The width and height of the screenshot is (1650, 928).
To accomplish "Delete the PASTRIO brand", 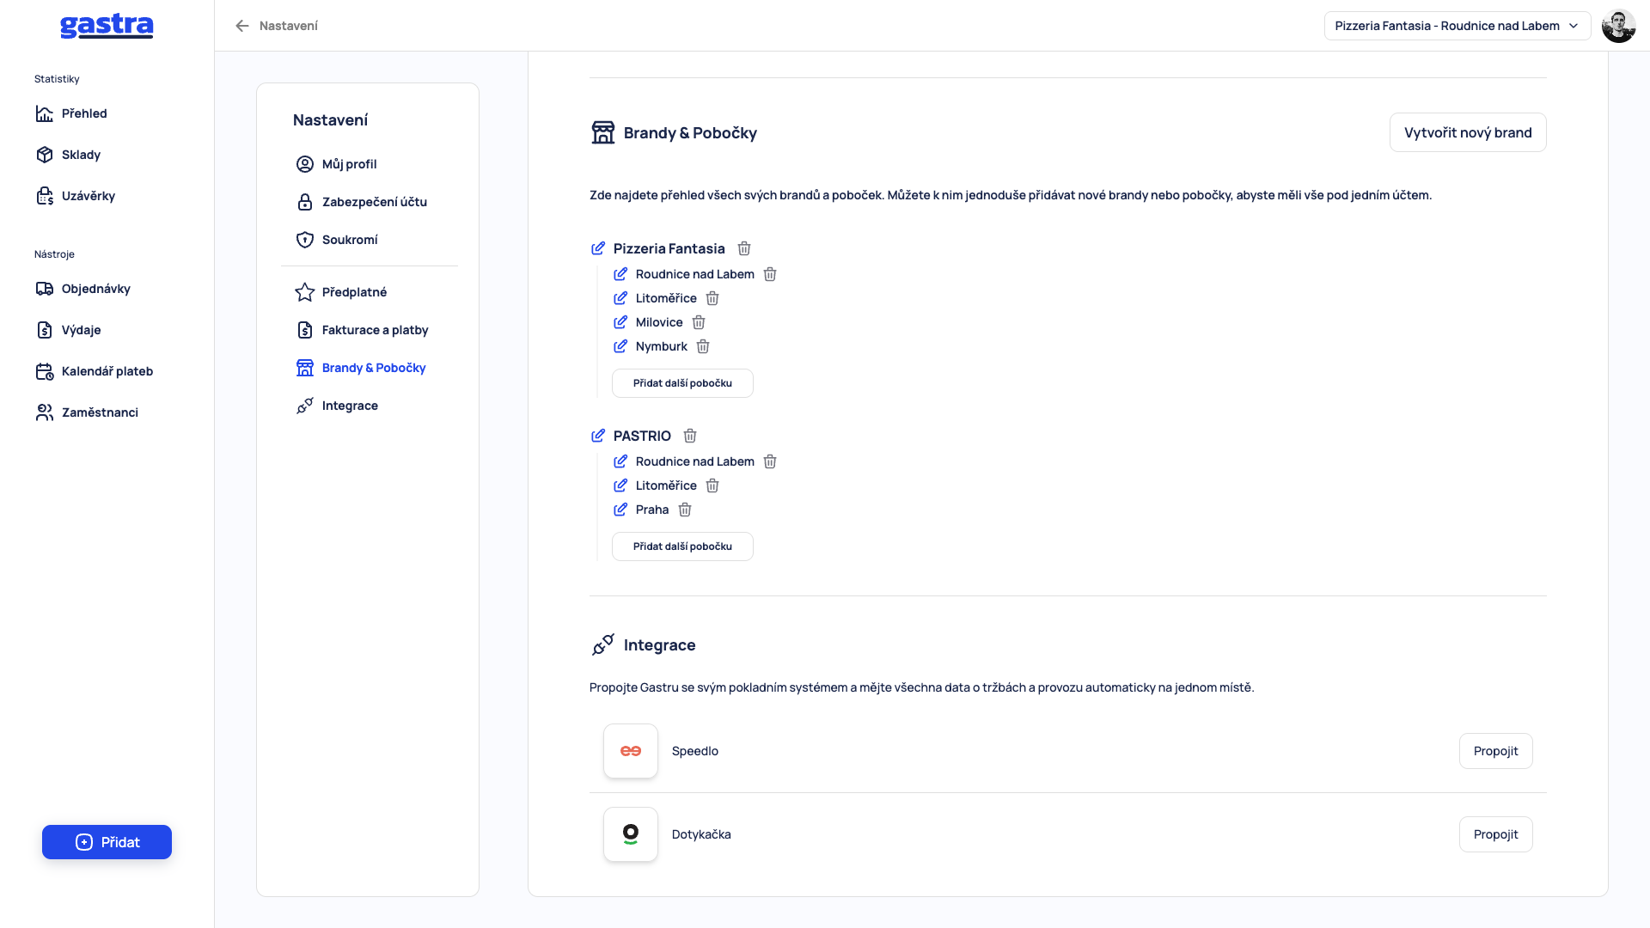I will pyautogui.click(x=690, y=436).
